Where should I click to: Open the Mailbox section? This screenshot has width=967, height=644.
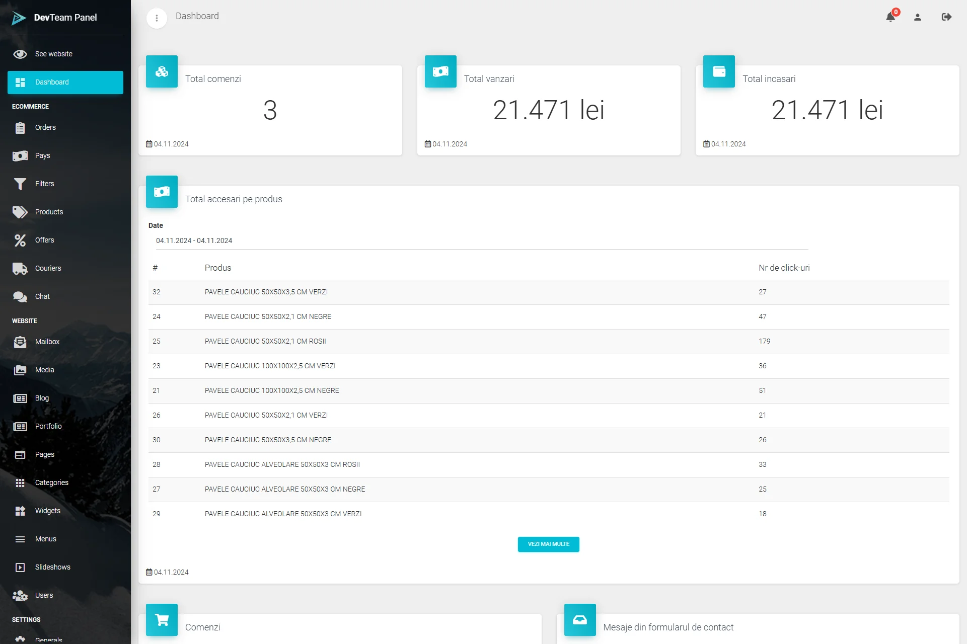pyautogui.click(x=47, y=342)
